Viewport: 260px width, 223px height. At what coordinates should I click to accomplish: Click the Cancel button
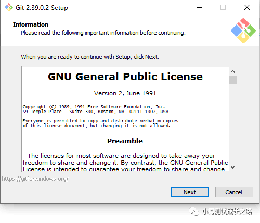pos(234,192)
